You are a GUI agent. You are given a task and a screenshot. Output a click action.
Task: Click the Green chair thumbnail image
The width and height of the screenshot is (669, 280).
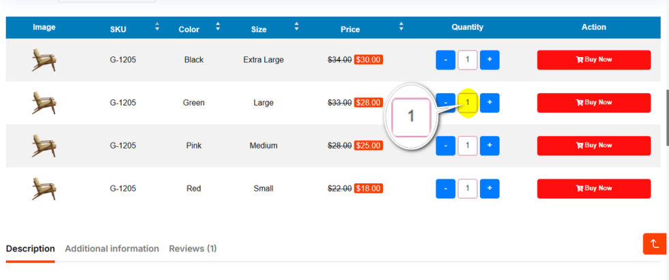[x=44, y=103]
